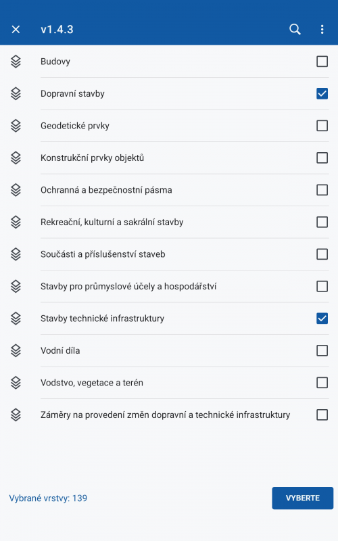This screenshot has height=541, width=338.
Task: Click the Vybrané vrstvy: 139 link
Action: [x=48, y=498]
